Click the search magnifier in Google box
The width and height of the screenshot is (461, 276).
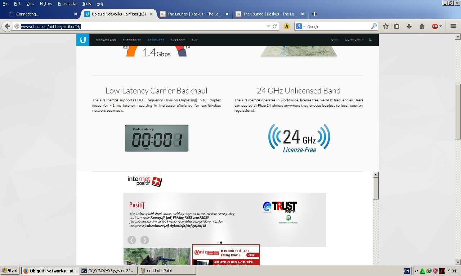click(373, 26)
